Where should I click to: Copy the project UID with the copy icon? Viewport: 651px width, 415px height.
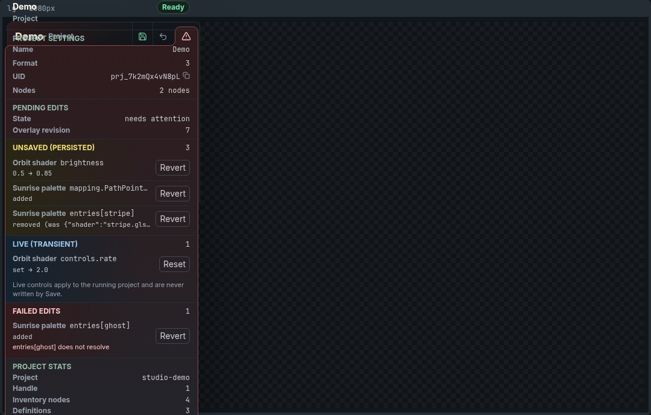186,75
